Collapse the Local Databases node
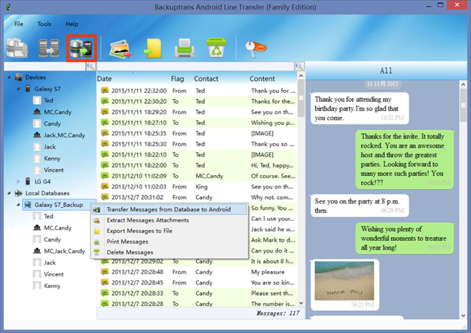 coord(9,193)
